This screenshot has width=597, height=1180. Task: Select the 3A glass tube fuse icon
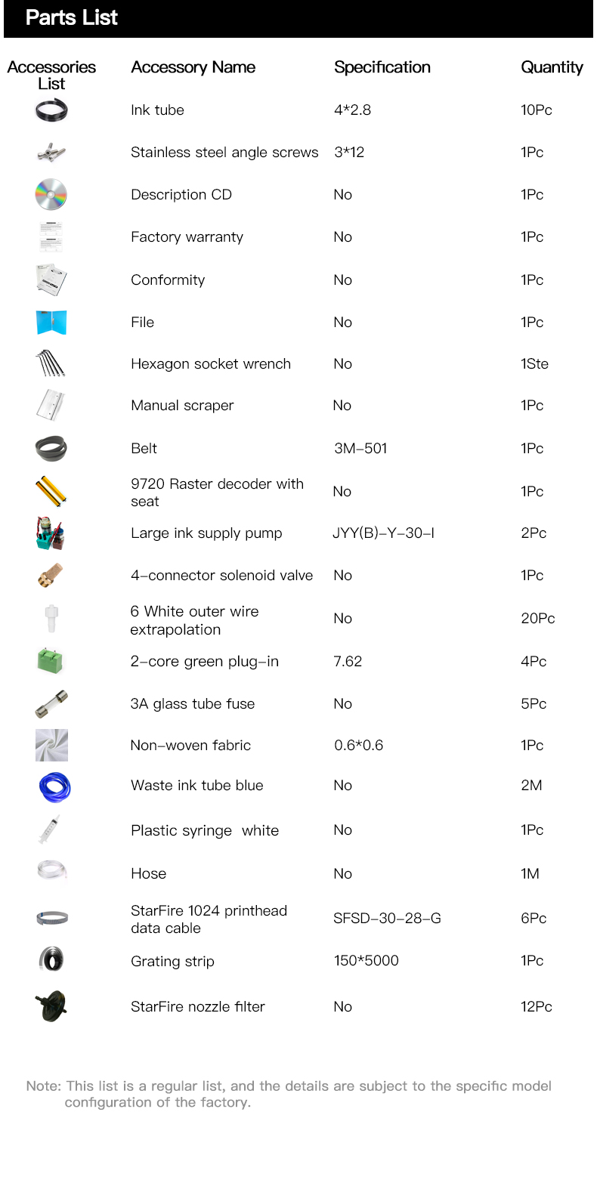coord(51,704)
